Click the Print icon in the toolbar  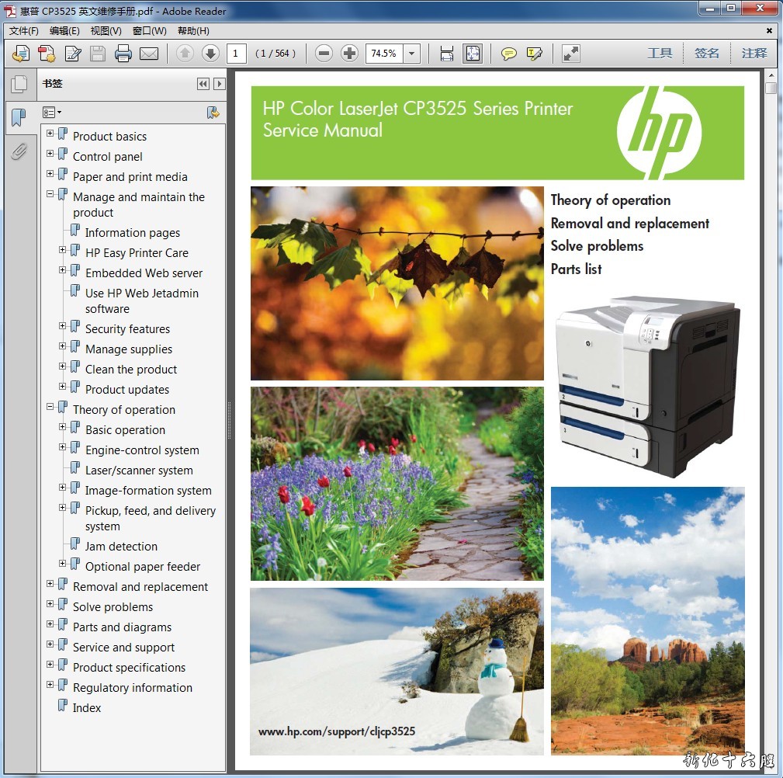point(123,54)
